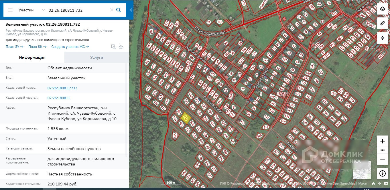Click the 100 м scale bar
Image resolution: width=390 pixels, height=190 pixels.
coord(171,183)
